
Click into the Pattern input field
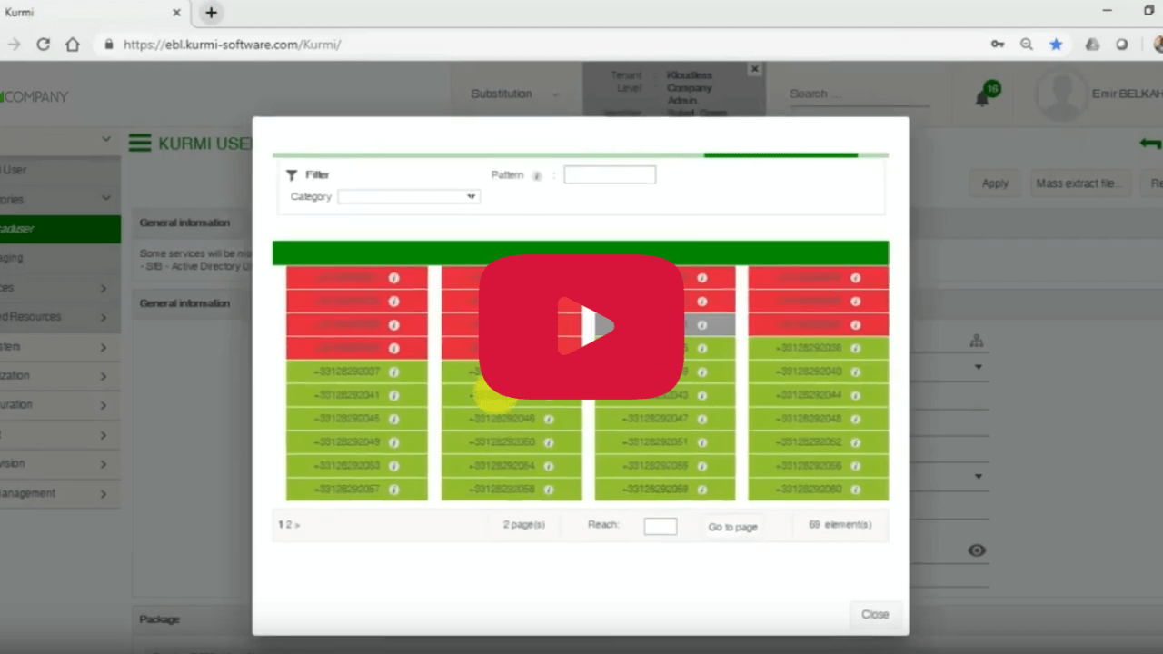tap(610, 174)
